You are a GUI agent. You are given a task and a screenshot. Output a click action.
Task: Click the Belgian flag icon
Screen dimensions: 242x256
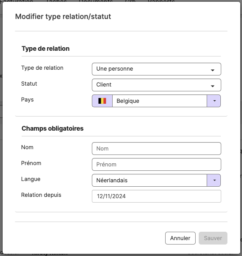click(x=102, y=101)
